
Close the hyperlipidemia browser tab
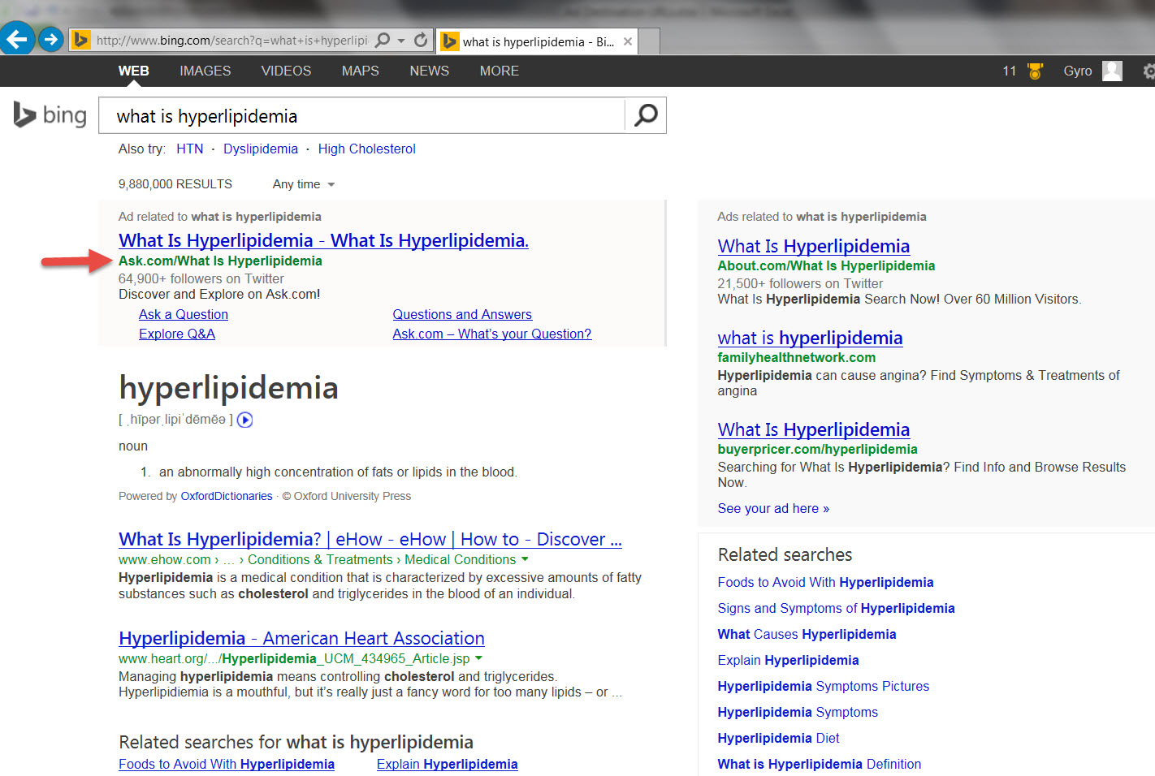click(628, 41)
